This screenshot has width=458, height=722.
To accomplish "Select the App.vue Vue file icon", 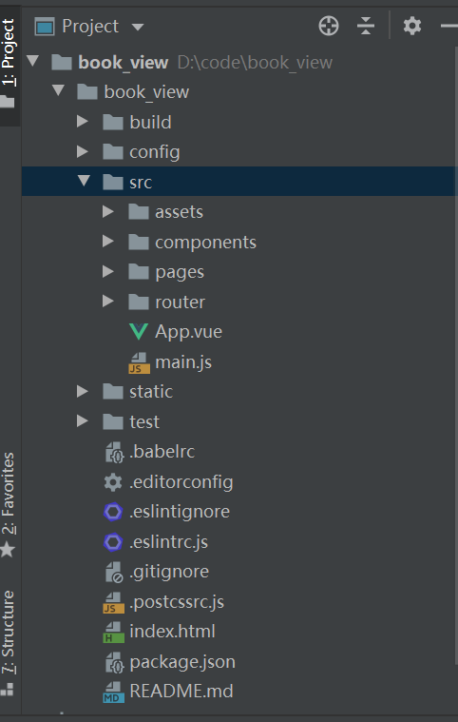I will pos(139,332).
